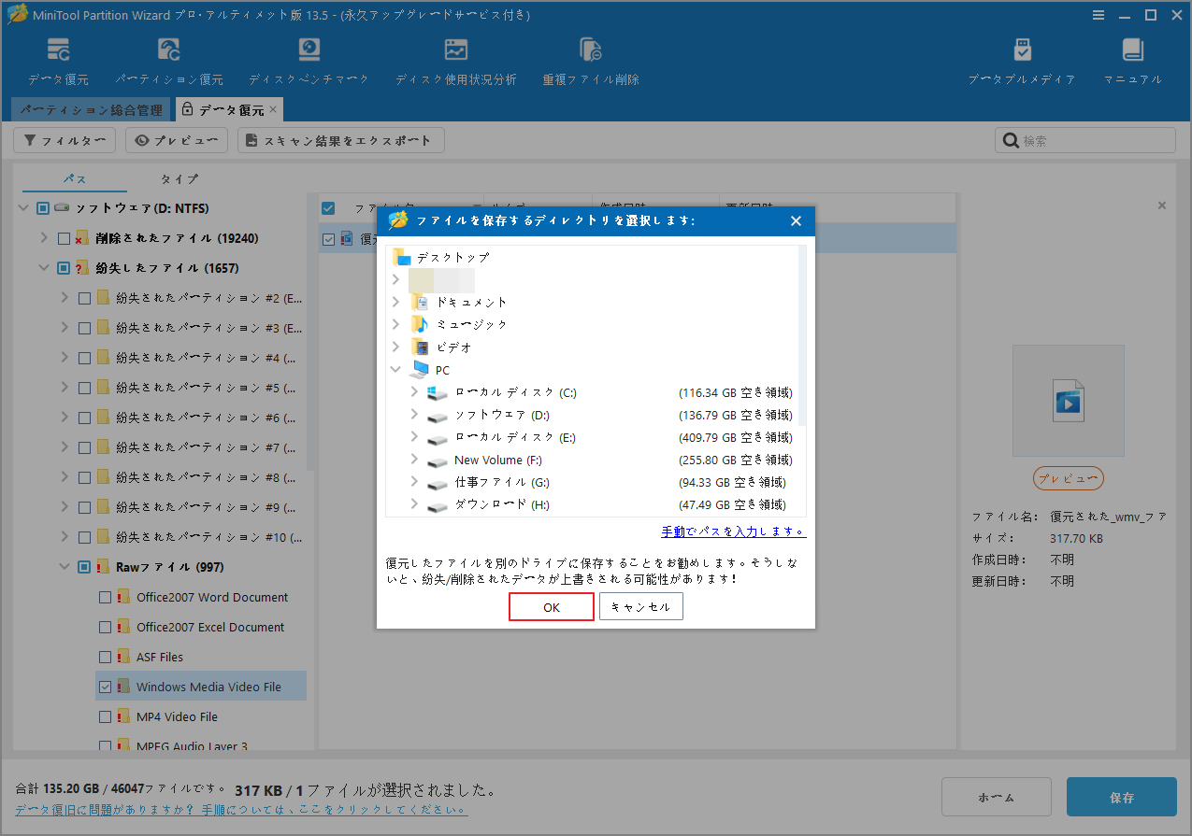Enable the 削除されたファイル checkbox
This screenshot has width=1192, height=836.
(64, 237)
